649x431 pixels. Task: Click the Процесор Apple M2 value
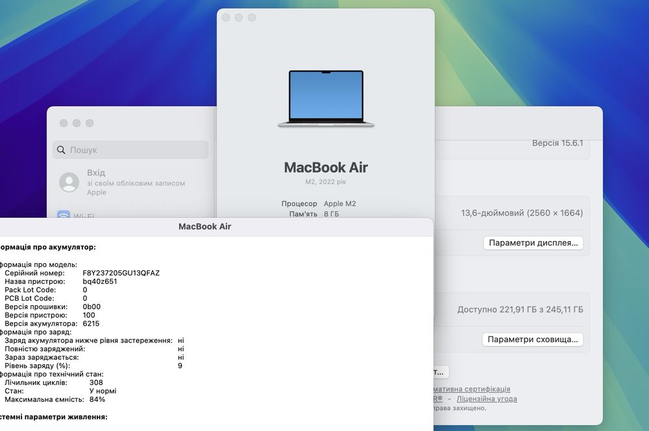point(340,204)
